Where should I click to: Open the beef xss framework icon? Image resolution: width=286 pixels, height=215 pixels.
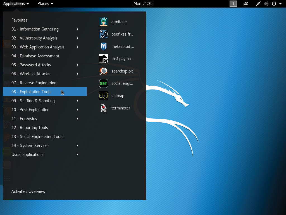pos(104,34)
